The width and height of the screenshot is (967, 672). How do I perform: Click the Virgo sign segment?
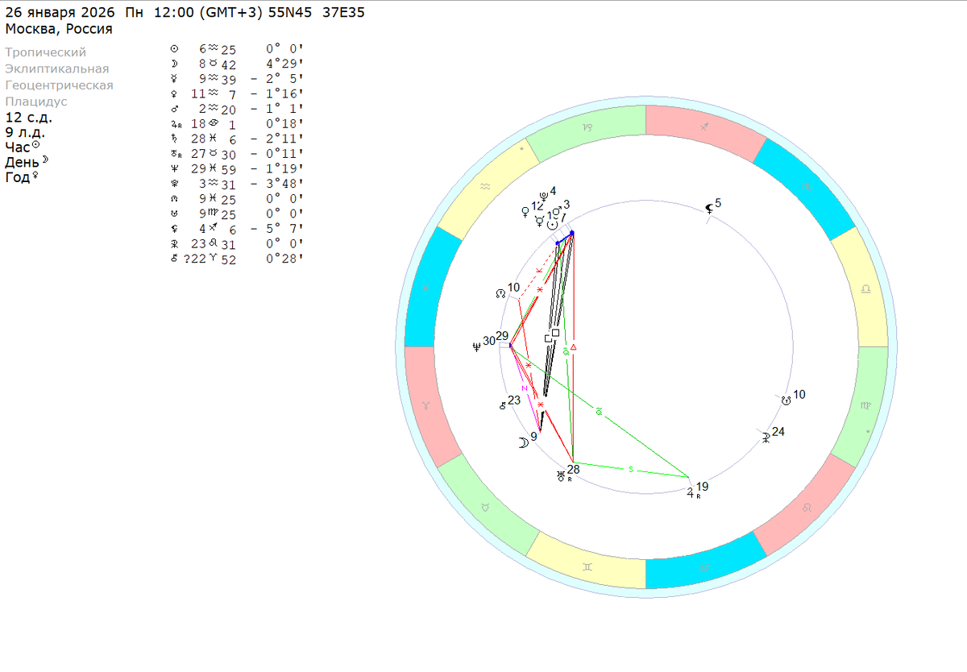864,407
